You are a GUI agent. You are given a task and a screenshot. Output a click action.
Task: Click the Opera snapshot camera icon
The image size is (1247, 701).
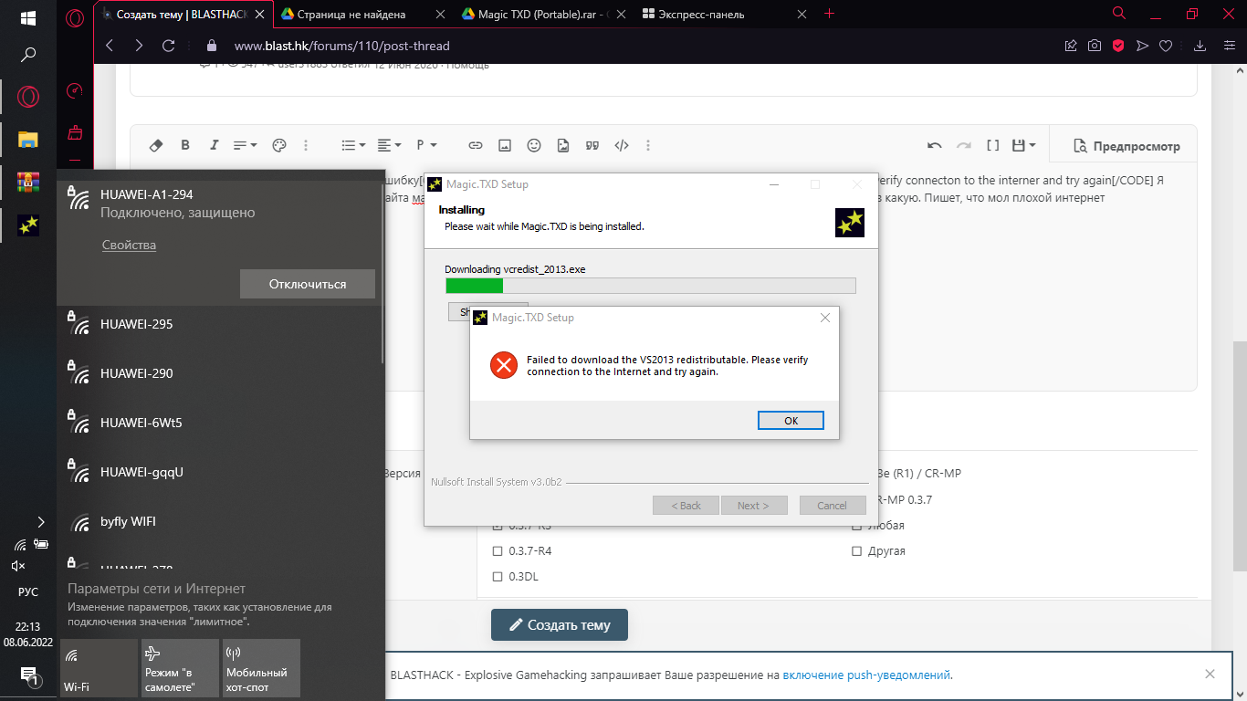click(1094, 46)
